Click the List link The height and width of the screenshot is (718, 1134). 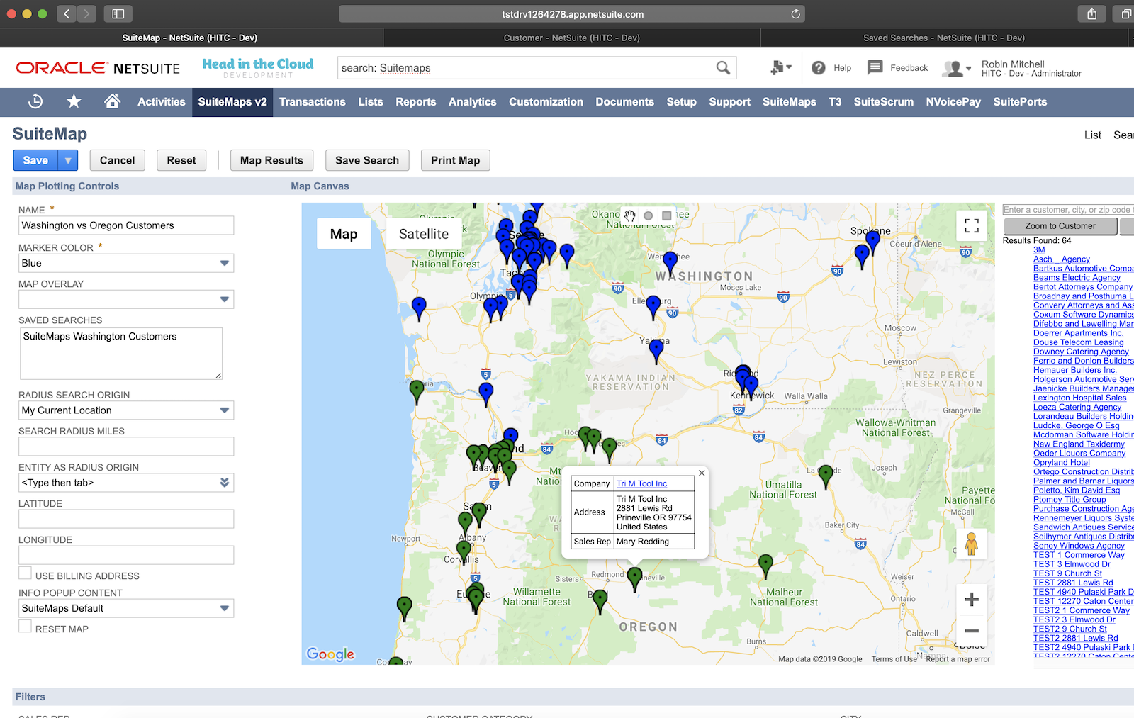coord(1093,135)
